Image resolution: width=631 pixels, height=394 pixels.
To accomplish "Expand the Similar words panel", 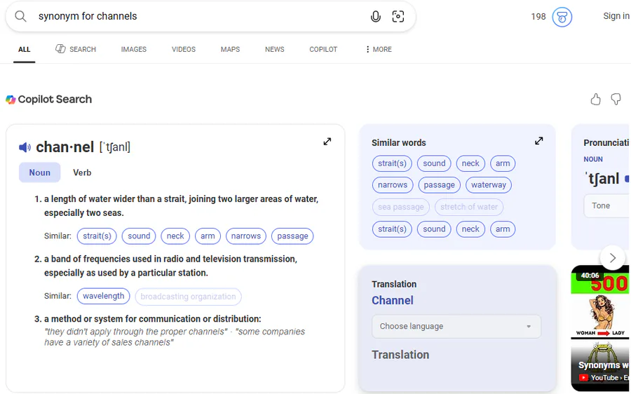I will click(538, 141).
